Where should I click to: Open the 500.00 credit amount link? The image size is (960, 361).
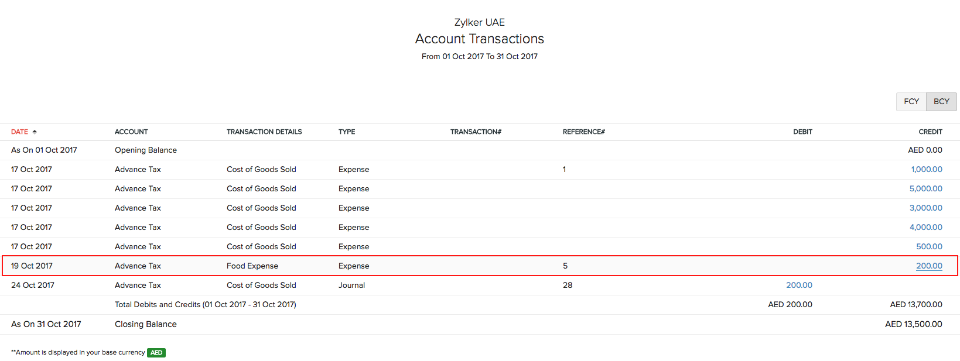929,247
